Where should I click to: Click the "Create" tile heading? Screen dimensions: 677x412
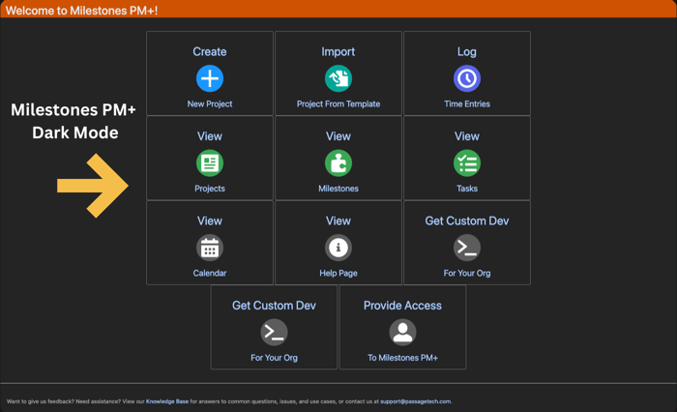pyautogui.click(x=210, y=52)
